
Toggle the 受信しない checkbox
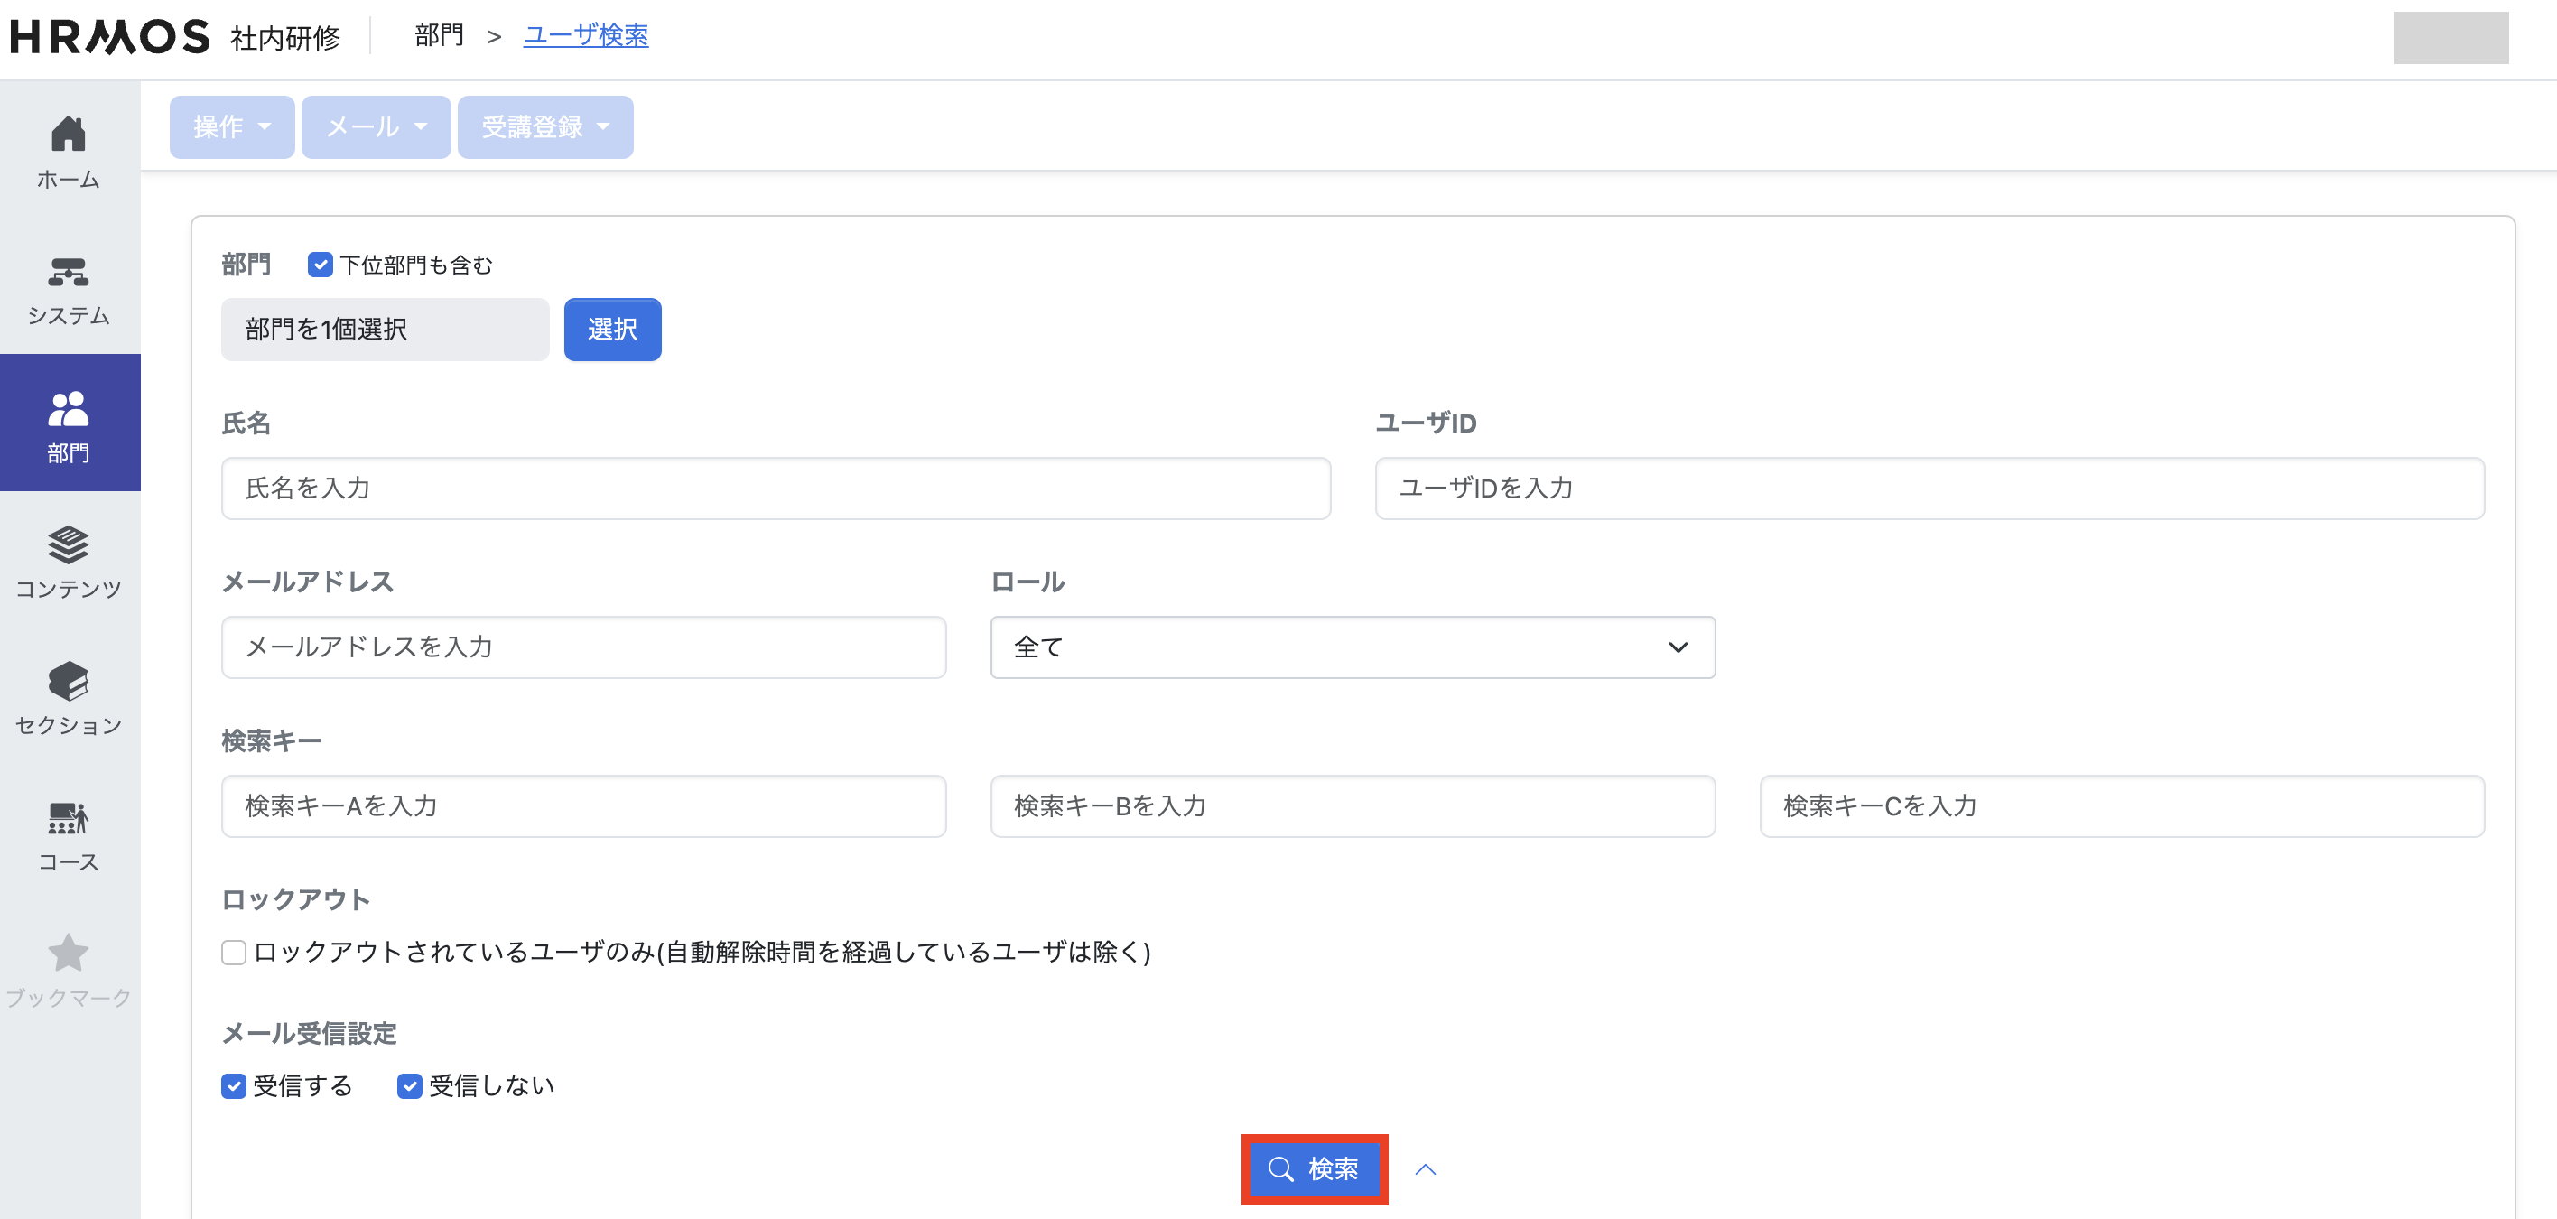coord(409,1086)
